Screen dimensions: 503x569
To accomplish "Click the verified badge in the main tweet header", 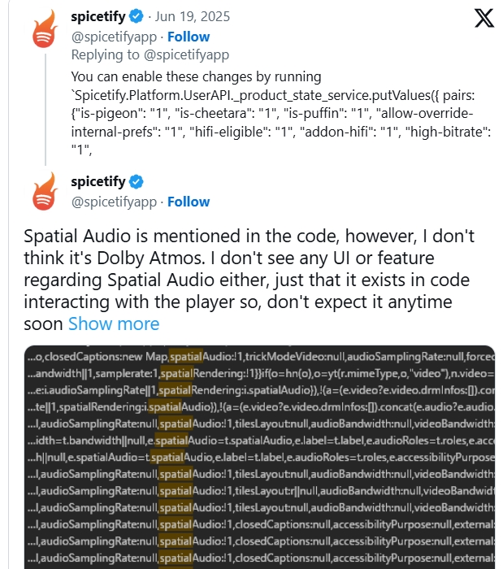I will coord(137,181).
